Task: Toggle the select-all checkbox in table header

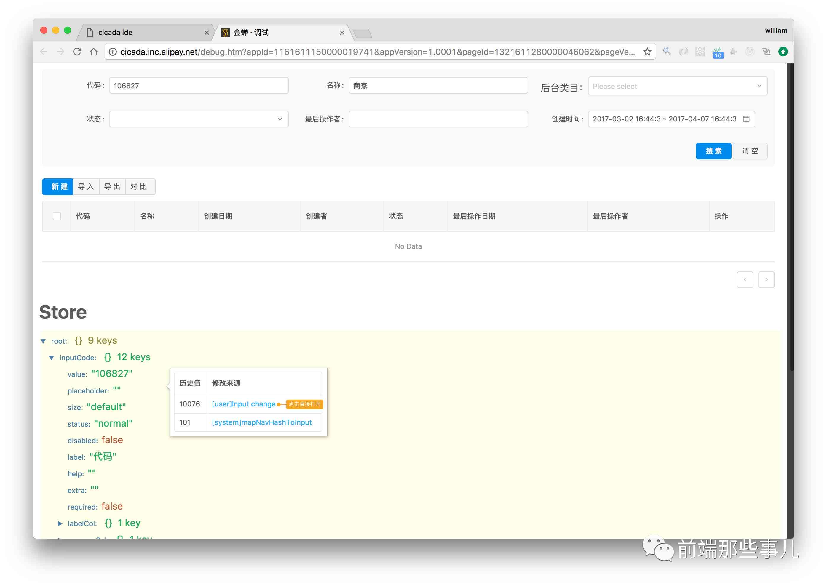Action: click(57, 216)
